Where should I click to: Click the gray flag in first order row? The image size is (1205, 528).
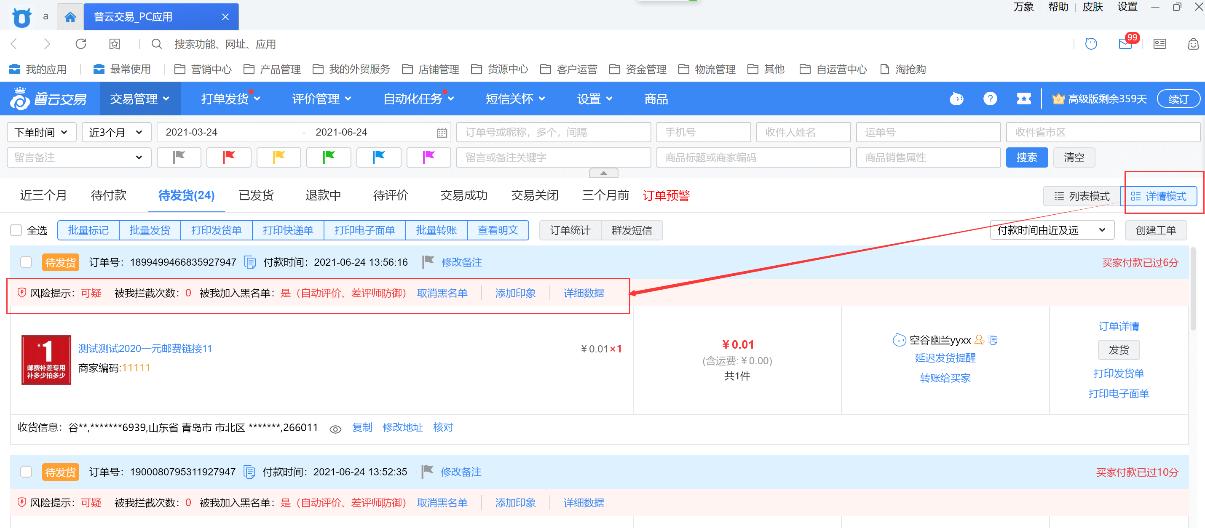[x=428, y=261]
